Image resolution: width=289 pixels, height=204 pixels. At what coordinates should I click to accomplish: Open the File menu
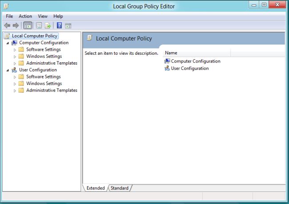[x=9, y=16]
